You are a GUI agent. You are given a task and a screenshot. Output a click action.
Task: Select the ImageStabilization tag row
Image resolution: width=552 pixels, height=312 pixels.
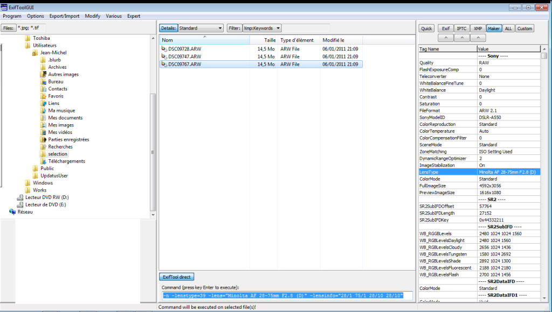click(479, 165)
